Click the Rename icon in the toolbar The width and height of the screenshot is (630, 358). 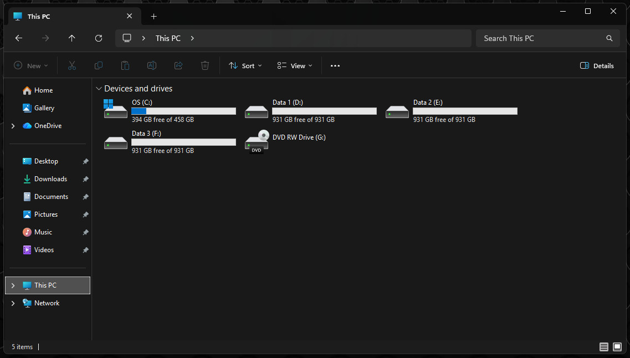(151, 65)
